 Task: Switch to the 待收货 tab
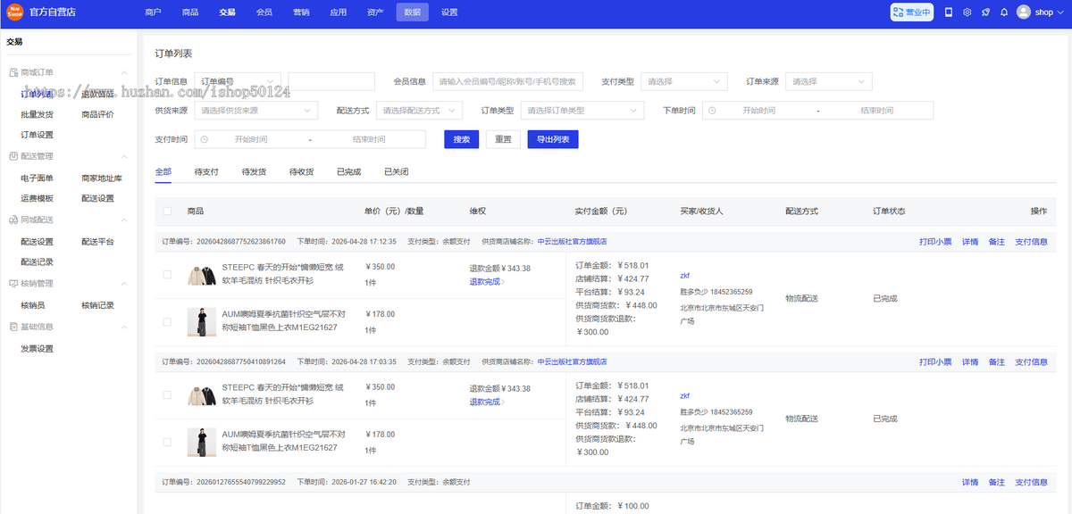tap(301, 171)
